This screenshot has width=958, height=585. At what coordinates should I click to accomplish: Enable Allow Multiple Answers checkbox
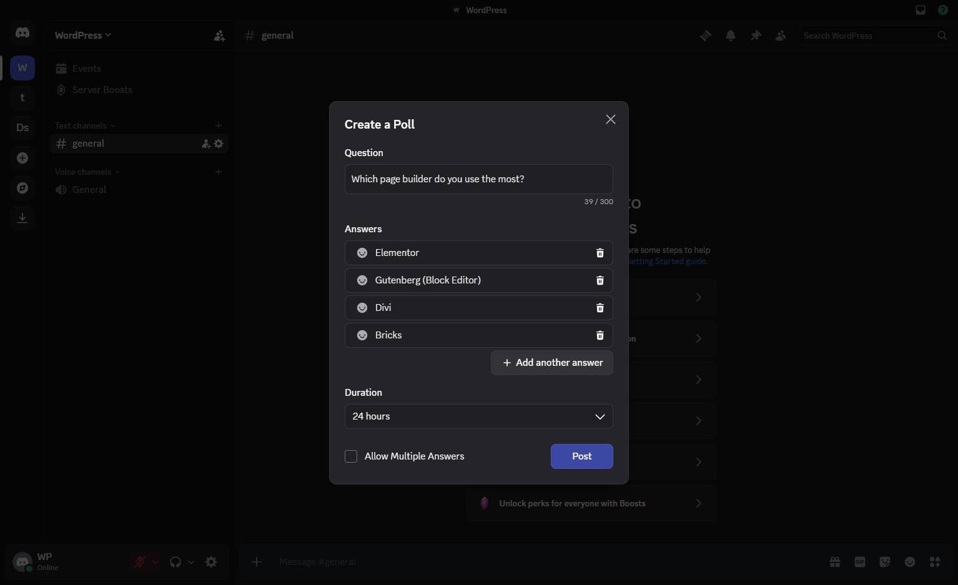(351, 456)
